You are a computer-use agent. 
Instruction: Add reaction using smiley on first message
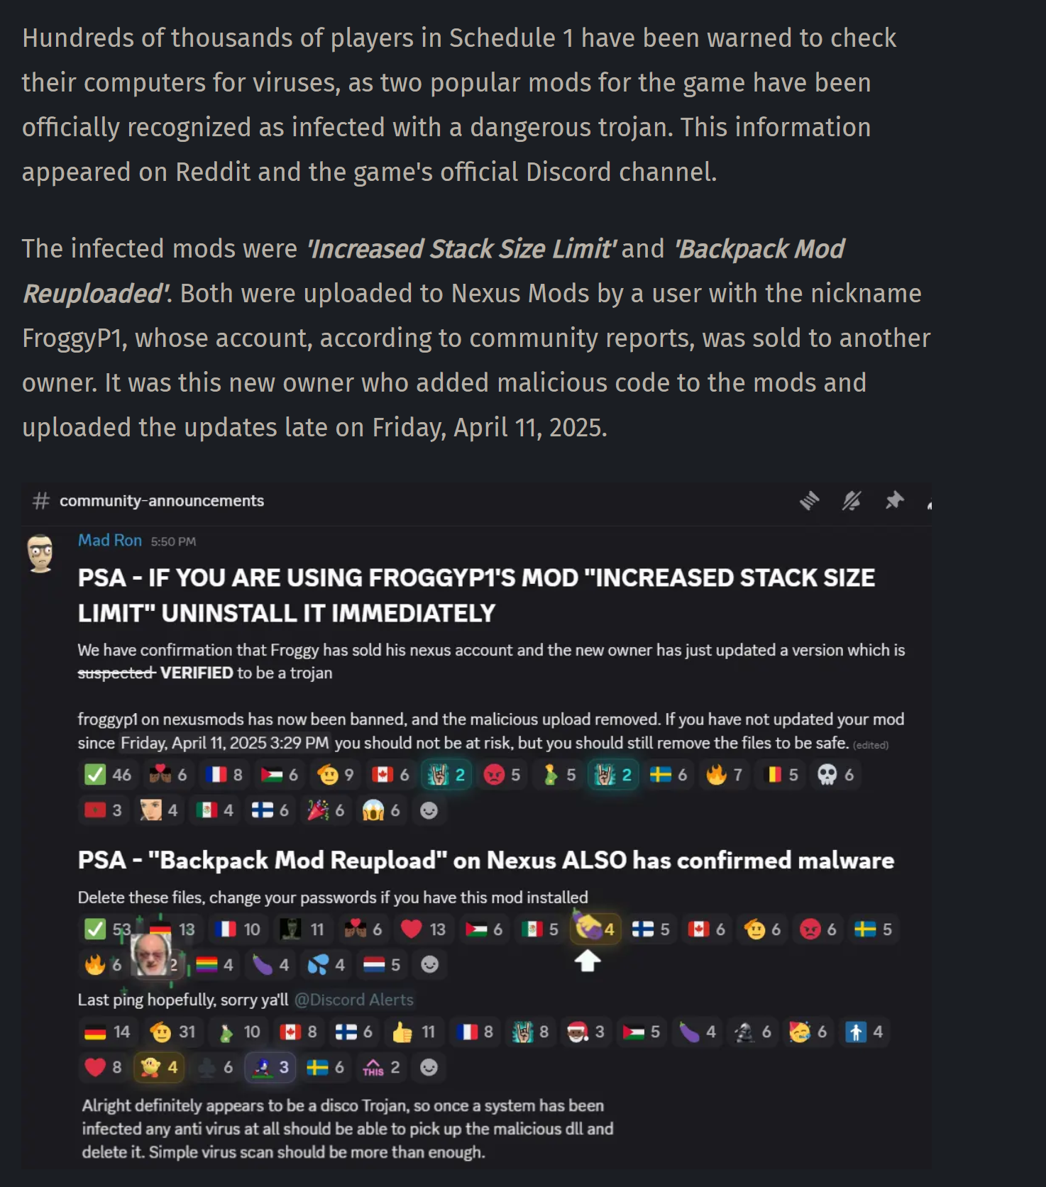(429, 810)
